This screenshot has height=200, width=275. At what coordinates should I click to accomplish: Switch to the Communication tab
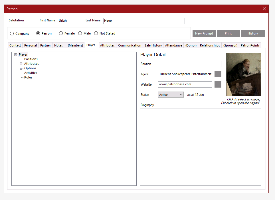coord(130,45)
